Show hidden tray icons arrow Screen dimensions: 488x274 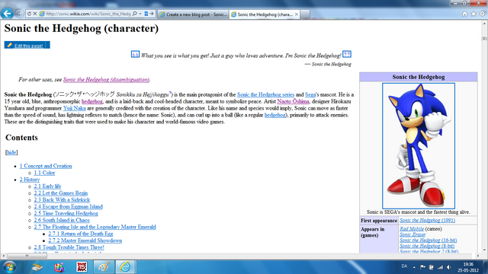pos(414,267)
